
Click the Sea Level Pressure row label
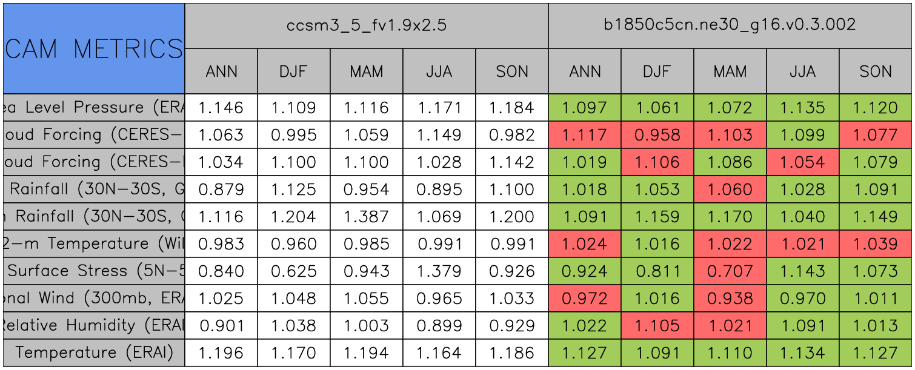pos(93,108)
